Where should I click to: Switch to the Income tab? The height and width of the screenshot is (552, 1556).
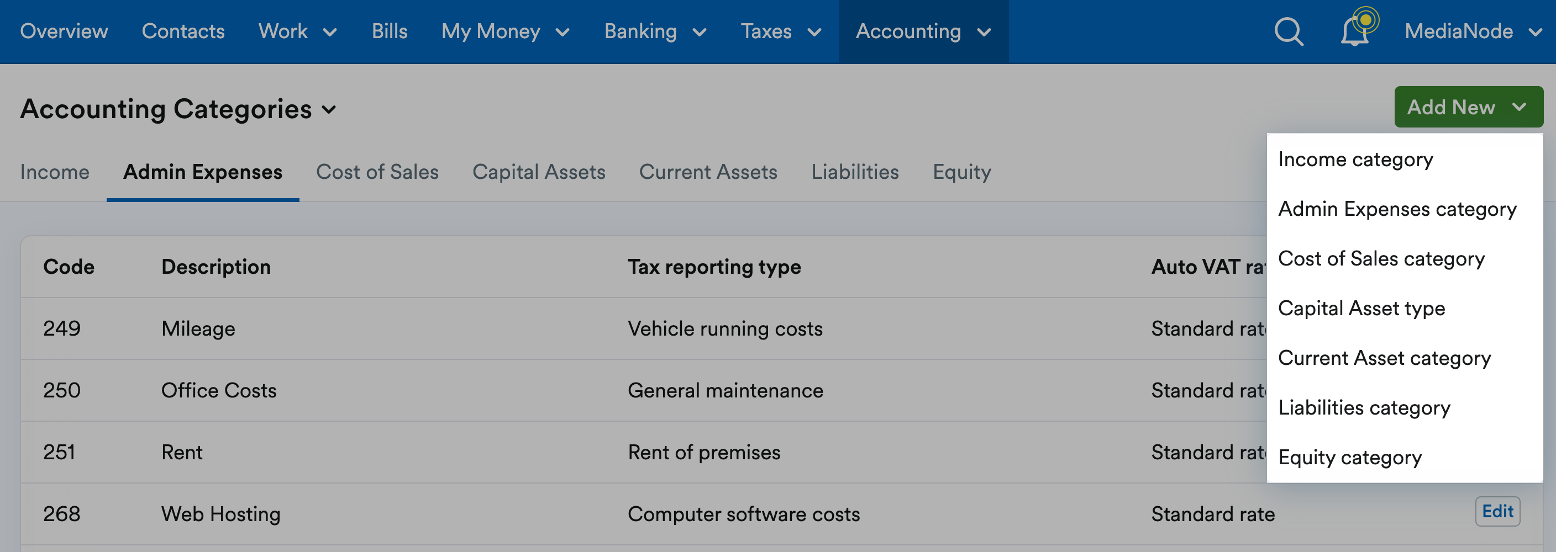tap(54, 172)
